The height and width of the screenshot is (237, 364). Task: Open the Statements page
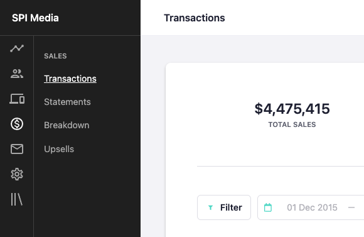coord(67,102)
